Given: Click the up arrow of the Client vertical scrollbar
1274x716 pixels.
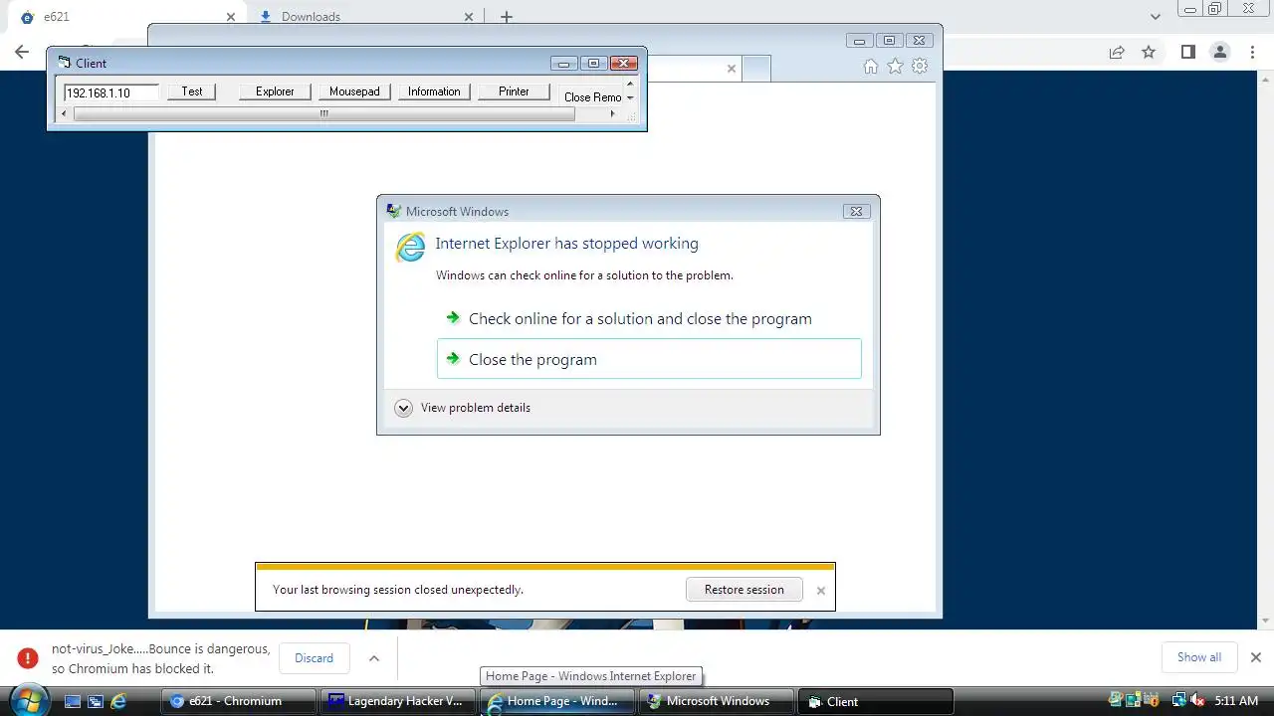Looking at the screenshot, I should tap(630, 84).
